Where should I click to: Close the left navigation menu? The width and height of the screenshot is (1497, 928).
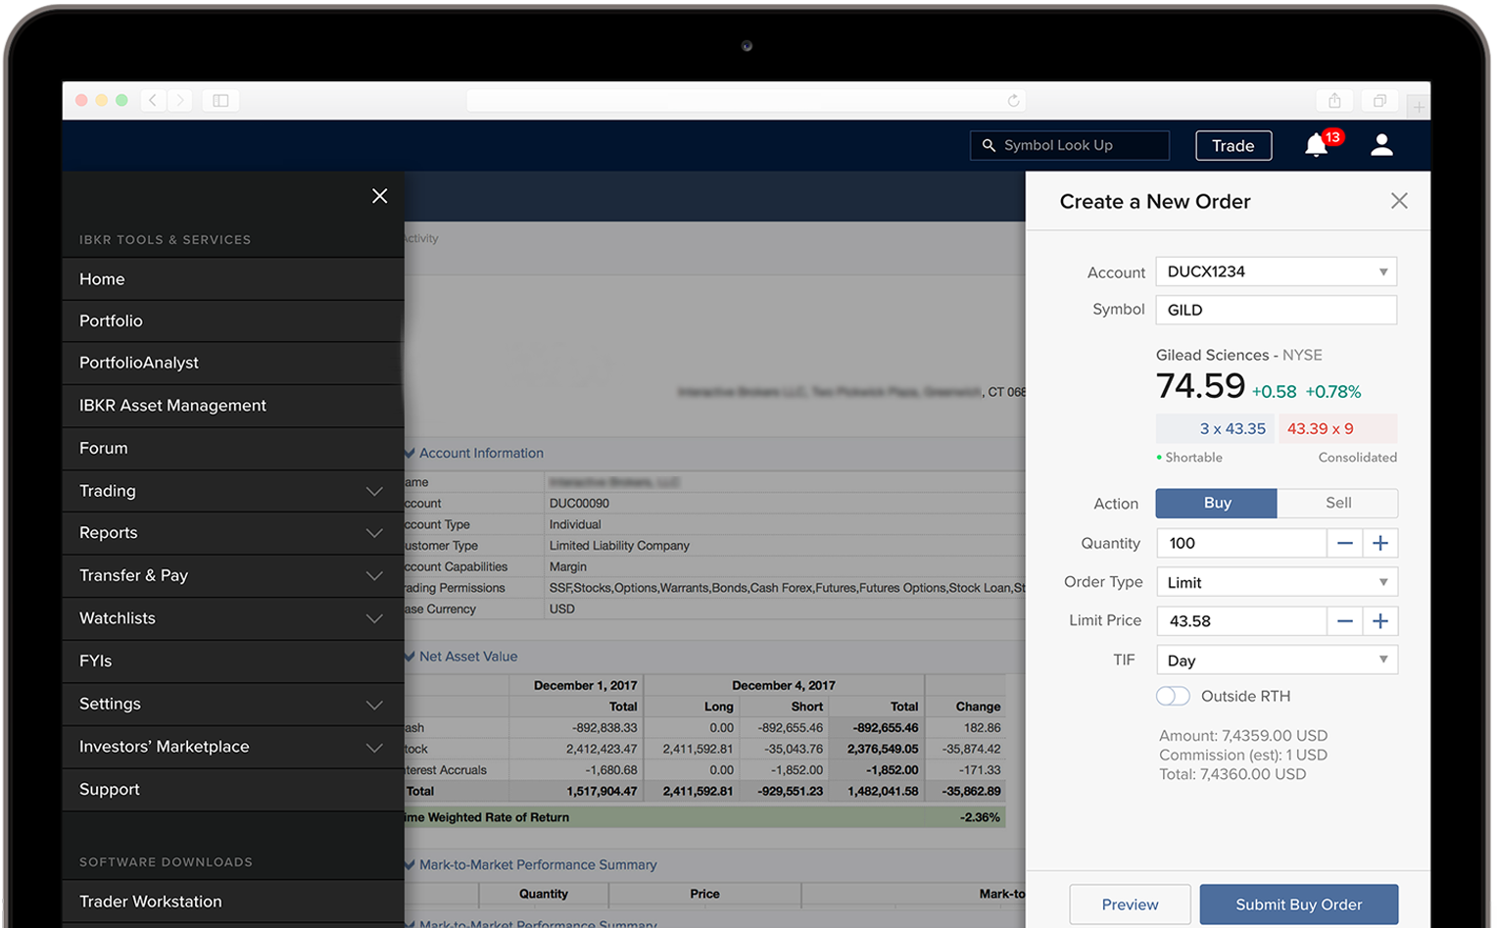tap(380, 196)
